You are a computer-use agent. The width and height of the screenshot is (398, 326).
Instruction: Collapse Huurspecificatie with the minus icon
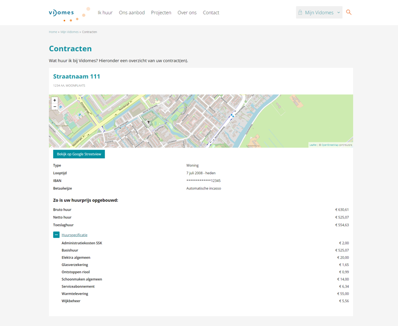click(x=56, y=235)
